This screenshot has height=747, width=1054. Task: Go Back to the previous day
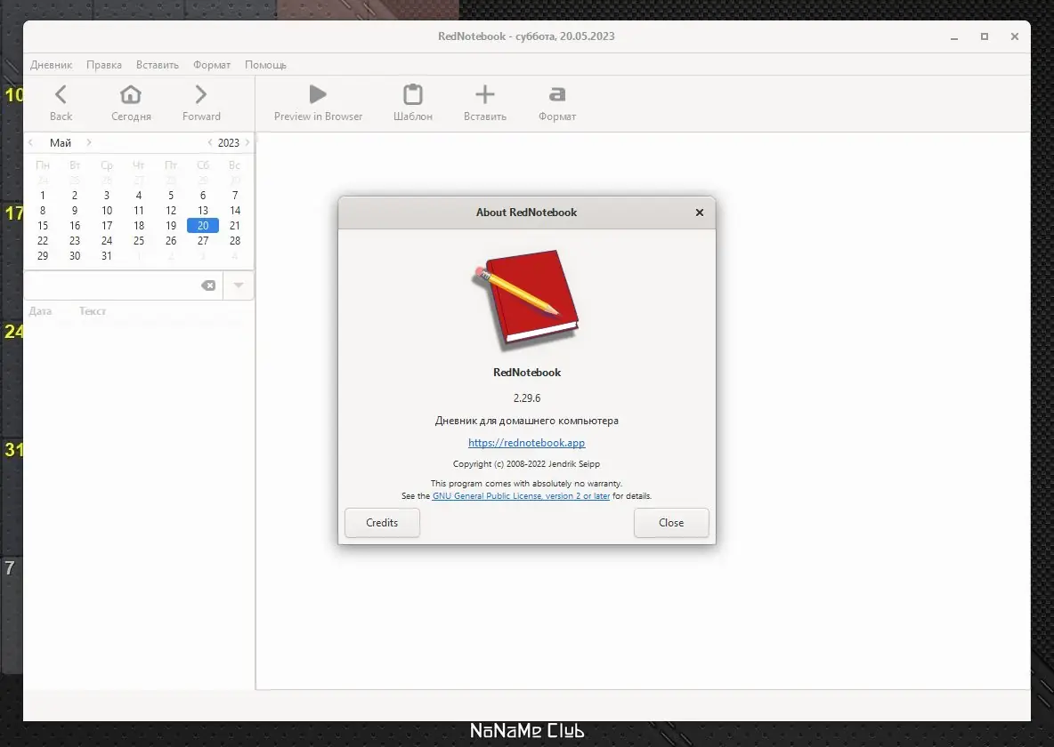[x=61, y=103]
